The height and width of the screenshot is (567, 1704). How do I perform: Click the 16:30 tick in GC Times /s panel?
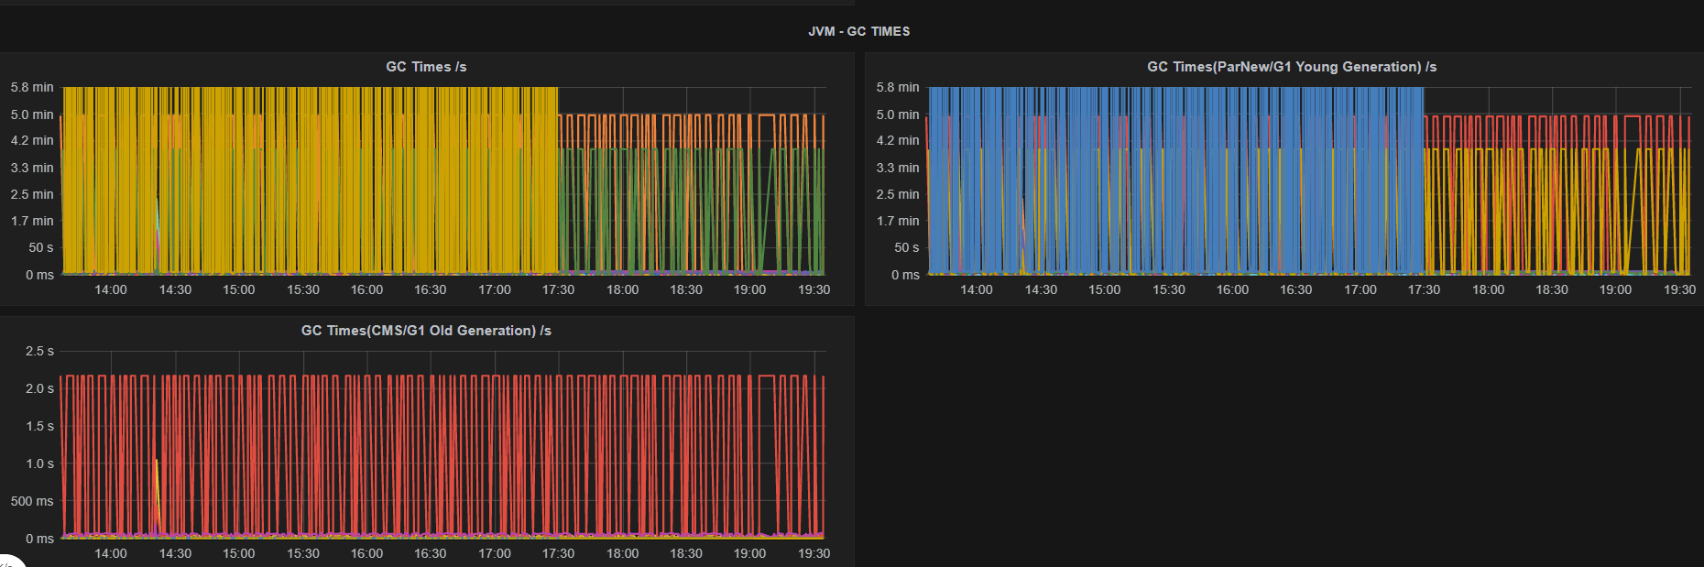pos(431,289)
